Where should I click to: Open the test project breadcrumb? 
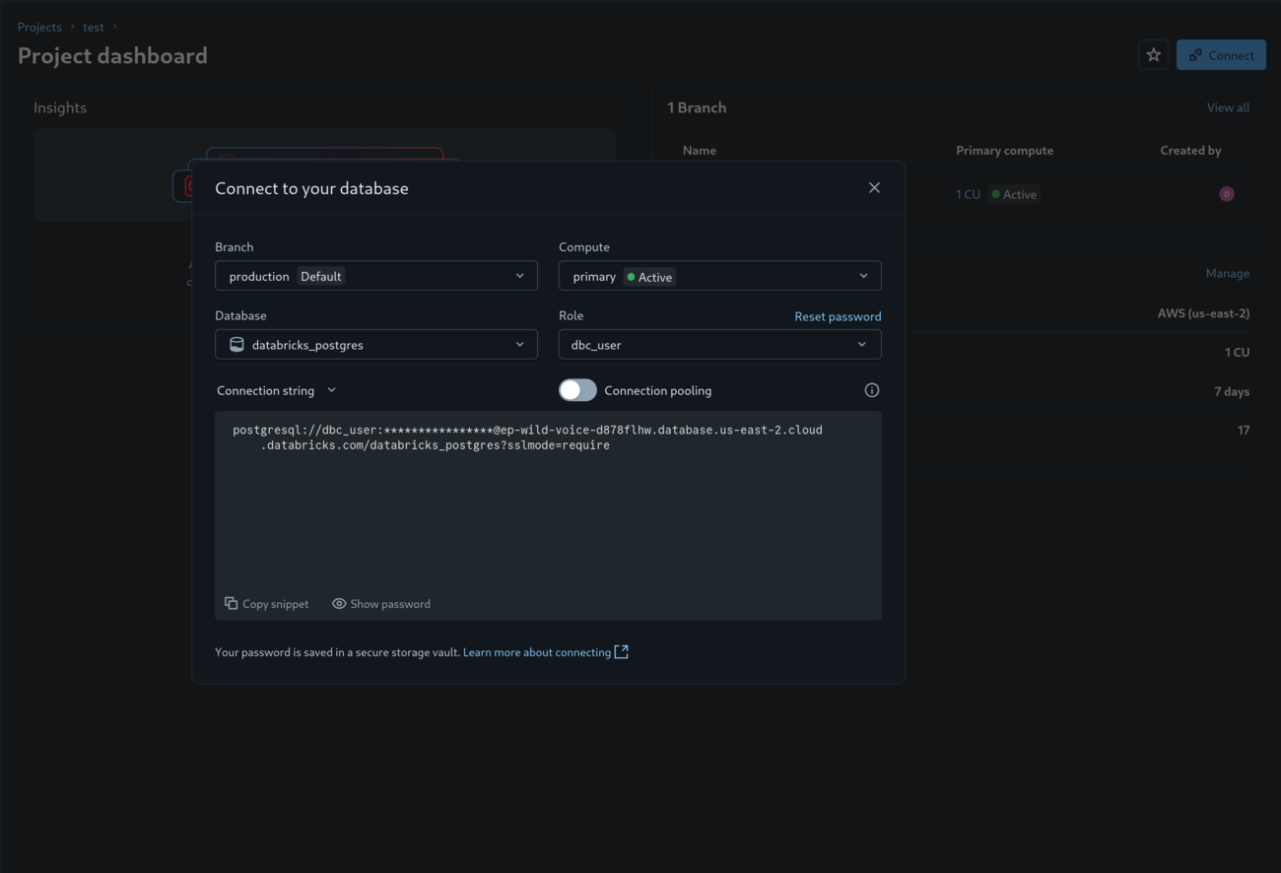pos(94,27)
